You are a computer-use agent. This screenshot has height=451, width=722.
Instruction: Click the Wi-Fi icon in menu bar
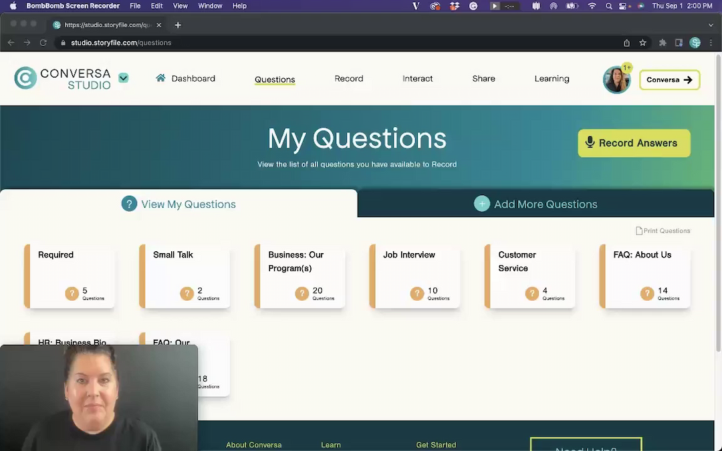[x=592, y=6]
